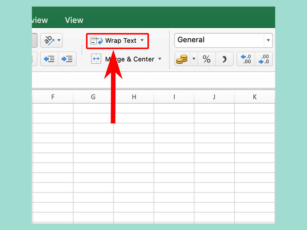Apply the accounting currency format
Image resolution: width=307 pixels, height=230 pixels.
pyautogui.click(x=182, y=59)
